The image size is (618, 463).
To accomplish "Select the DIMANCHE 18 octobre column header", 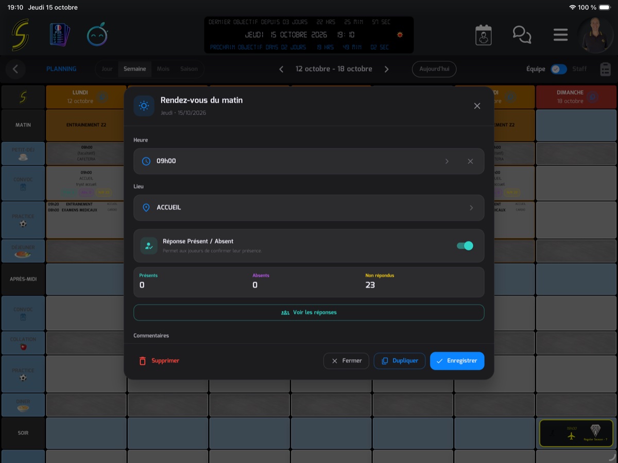I will click(x=576, y=97).
